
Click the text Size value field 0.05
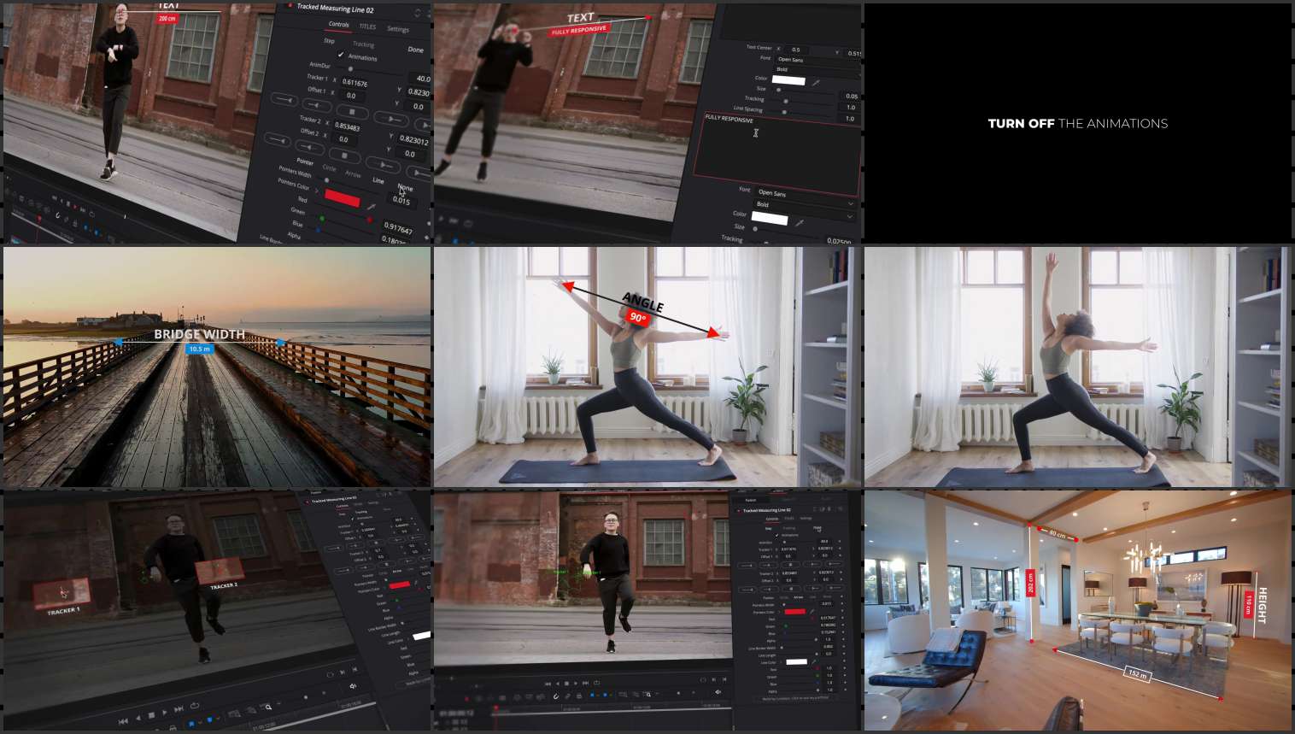click(851, 97)
